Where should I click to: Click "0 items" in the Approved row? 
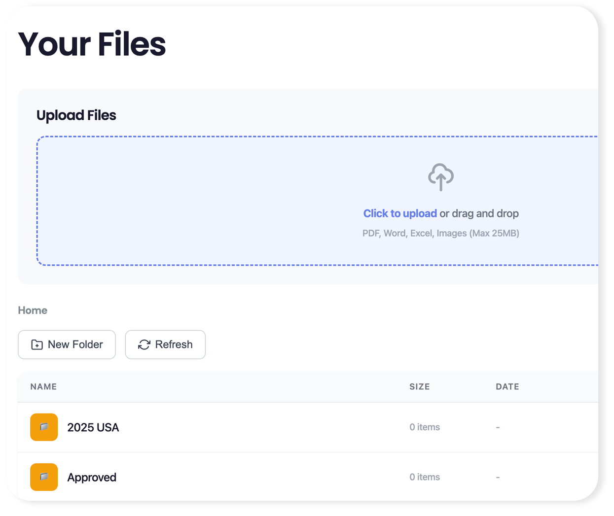[x=425, y=477]
